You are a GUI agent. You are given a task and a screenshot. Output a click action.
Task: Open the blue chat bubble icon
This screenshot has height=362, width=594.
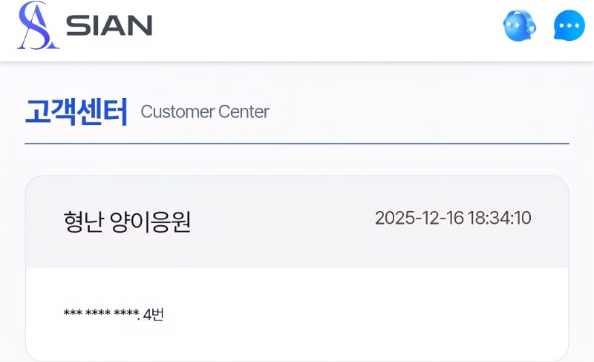pos(569,27)
